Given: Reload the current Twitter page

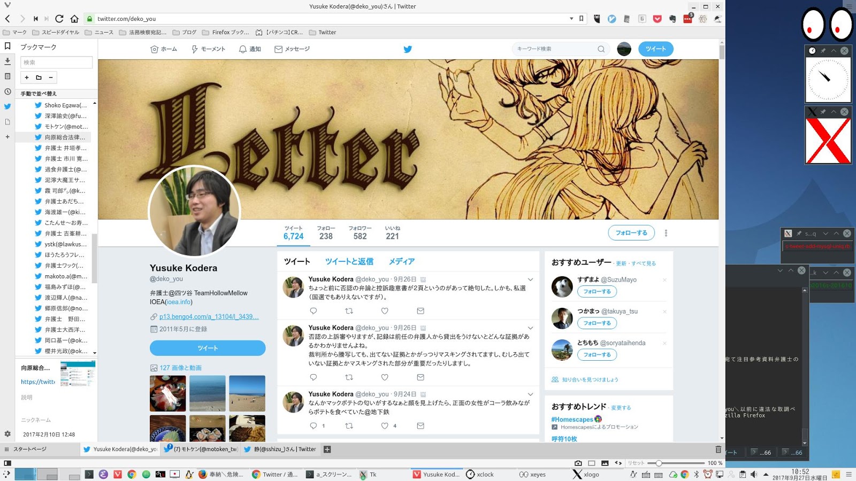Looking at the screenshot, I should click(x=59, y=19).
